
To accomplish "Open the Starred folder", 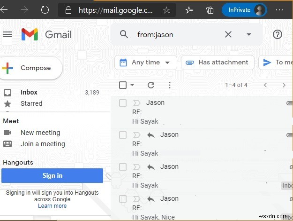I will tap(31, 103).
